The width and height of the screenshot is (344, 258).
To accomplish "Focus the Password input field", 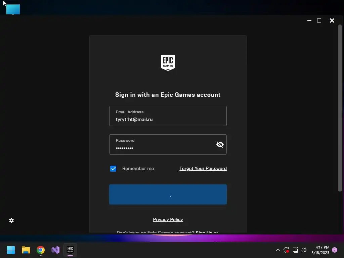I will [x=168, y=144].
